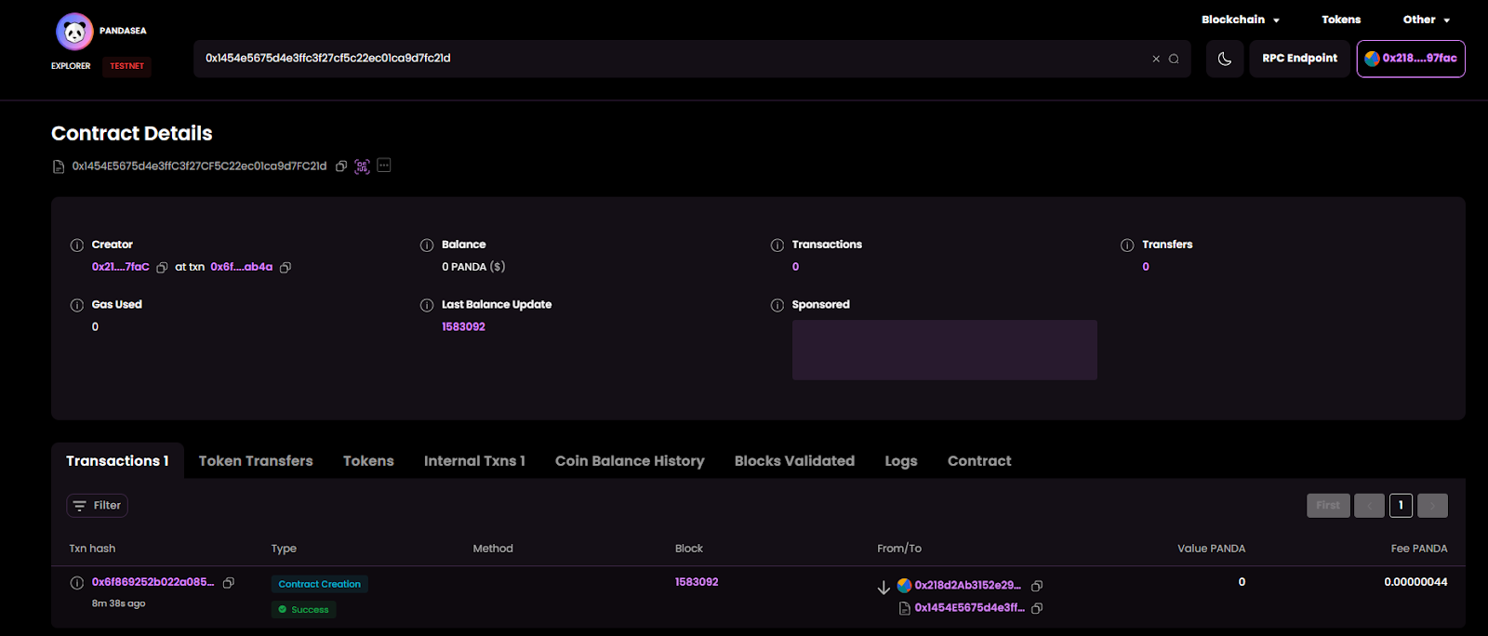Click the info icon beside Balance
Image resolution: width=1488 pixels, height=636 pixels.
[427, 245]
